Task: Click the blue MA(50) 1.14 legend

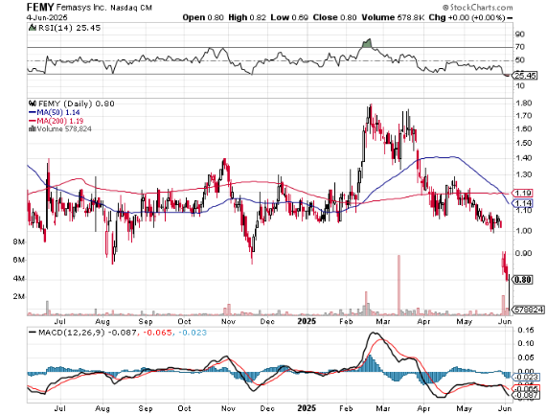Action: coord(55,112)
